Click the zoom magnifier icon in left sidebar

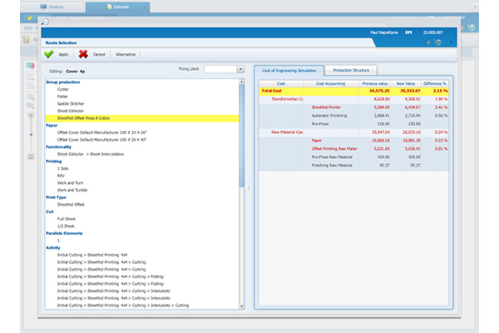pos(31,97)
